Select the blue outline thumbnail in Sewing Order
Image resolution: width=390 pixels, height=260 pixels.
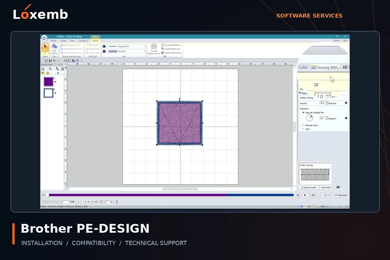tap(48, 93)
